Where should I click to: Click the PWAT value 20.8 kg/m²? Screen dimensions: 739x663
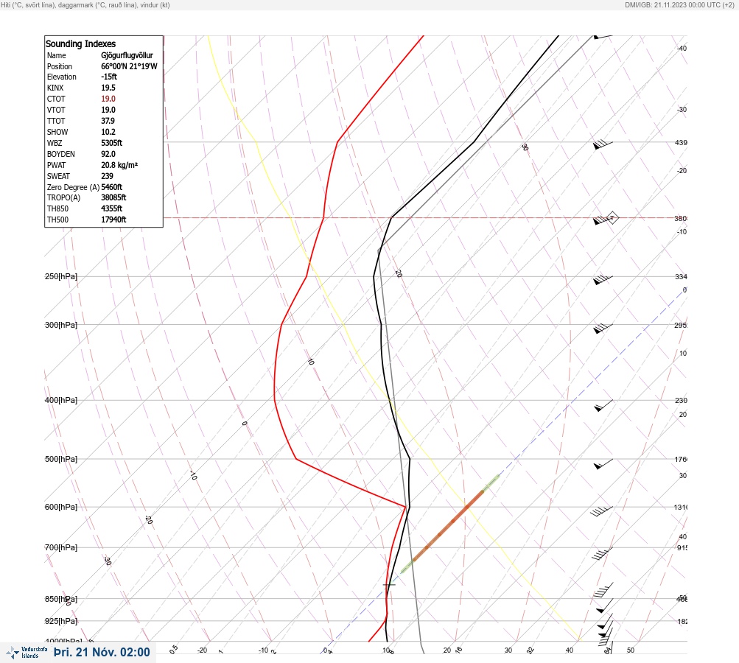[x=119, y=165]
